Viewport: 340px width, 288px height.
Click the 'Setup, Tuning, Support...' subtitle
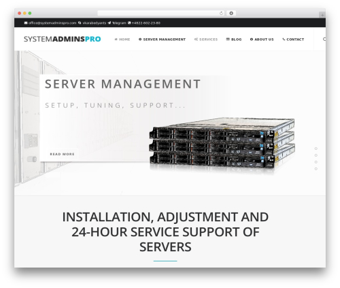(115, 106)
